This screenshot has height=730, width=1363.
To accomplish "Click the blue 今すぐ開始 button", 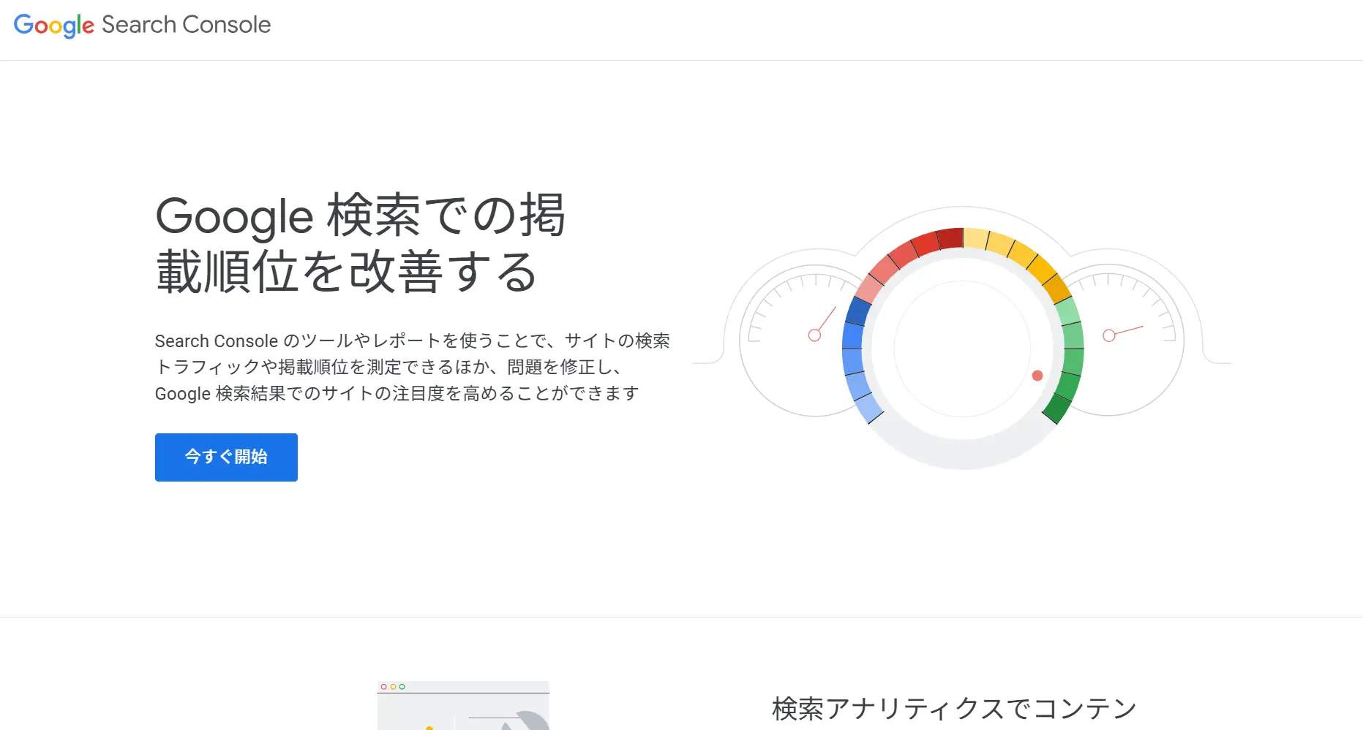I will point(226,457).
